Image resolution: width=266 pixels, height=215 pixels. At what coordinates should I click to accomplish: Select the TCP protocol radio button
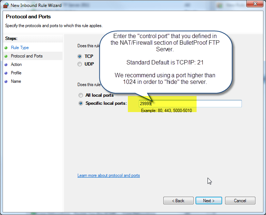(x=80, y=56)
